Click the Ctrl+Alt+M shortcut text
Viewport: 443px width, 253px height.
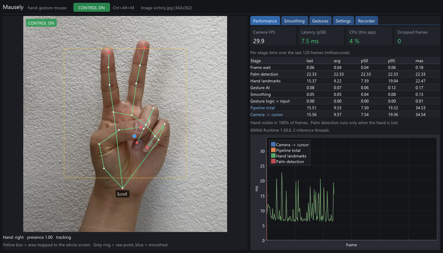tap(123, 8)
